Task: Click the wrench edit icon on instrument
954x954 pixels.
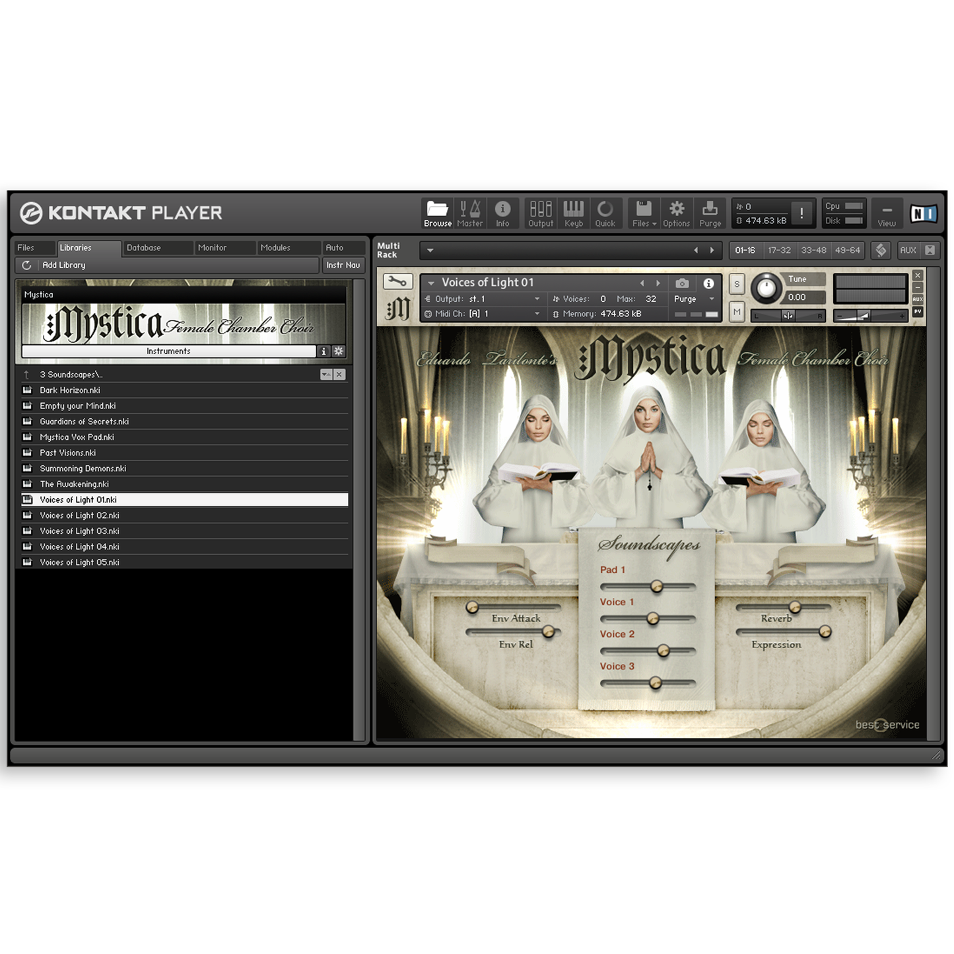Action: point(397,282)
